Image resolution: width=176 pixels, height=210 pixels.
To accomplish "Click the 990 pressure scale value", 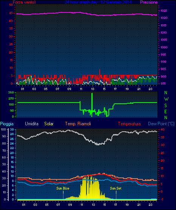I will pyautogui.click(x=164, y=62).
